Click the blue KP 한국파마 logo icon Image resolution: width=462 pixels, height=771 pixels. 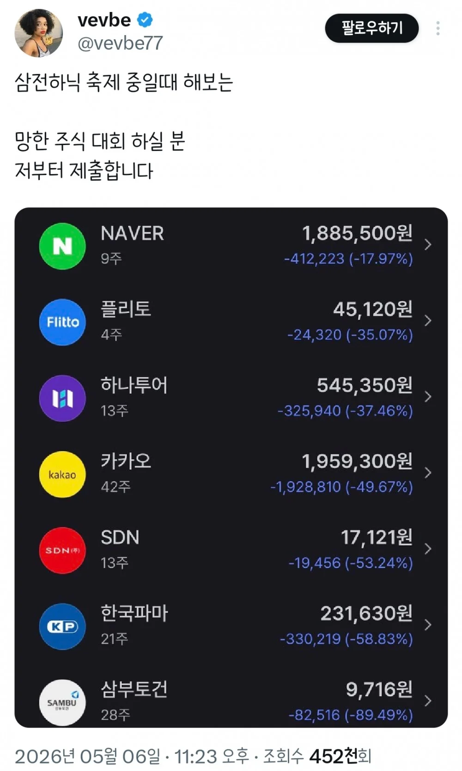pyautogui.click(x=62, y=626)
